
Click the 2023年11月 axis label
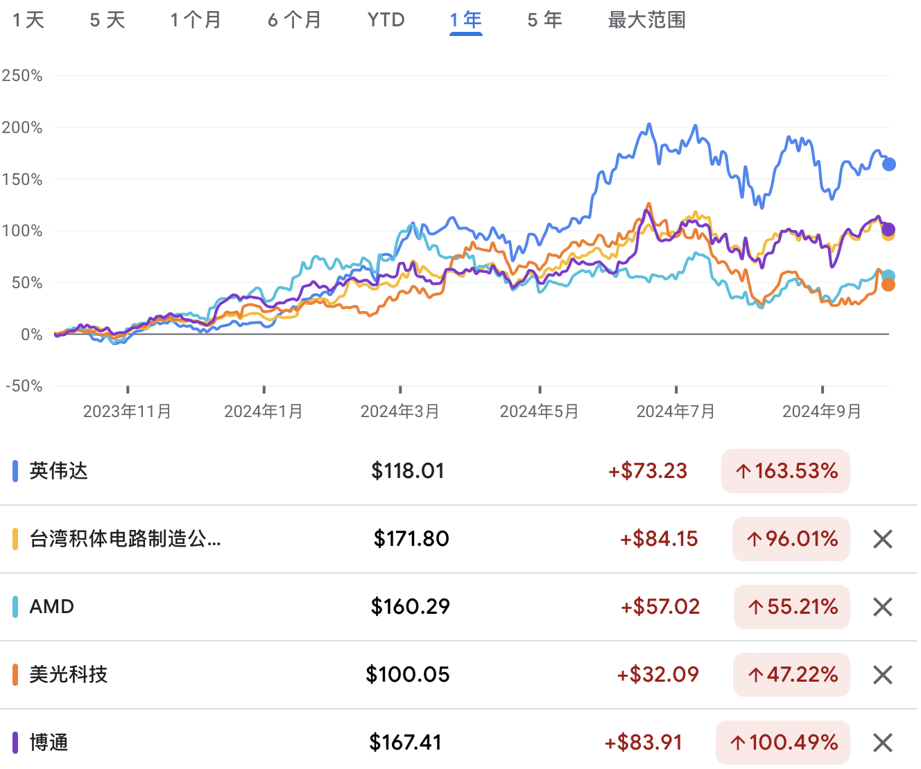[x=128, y=412]
